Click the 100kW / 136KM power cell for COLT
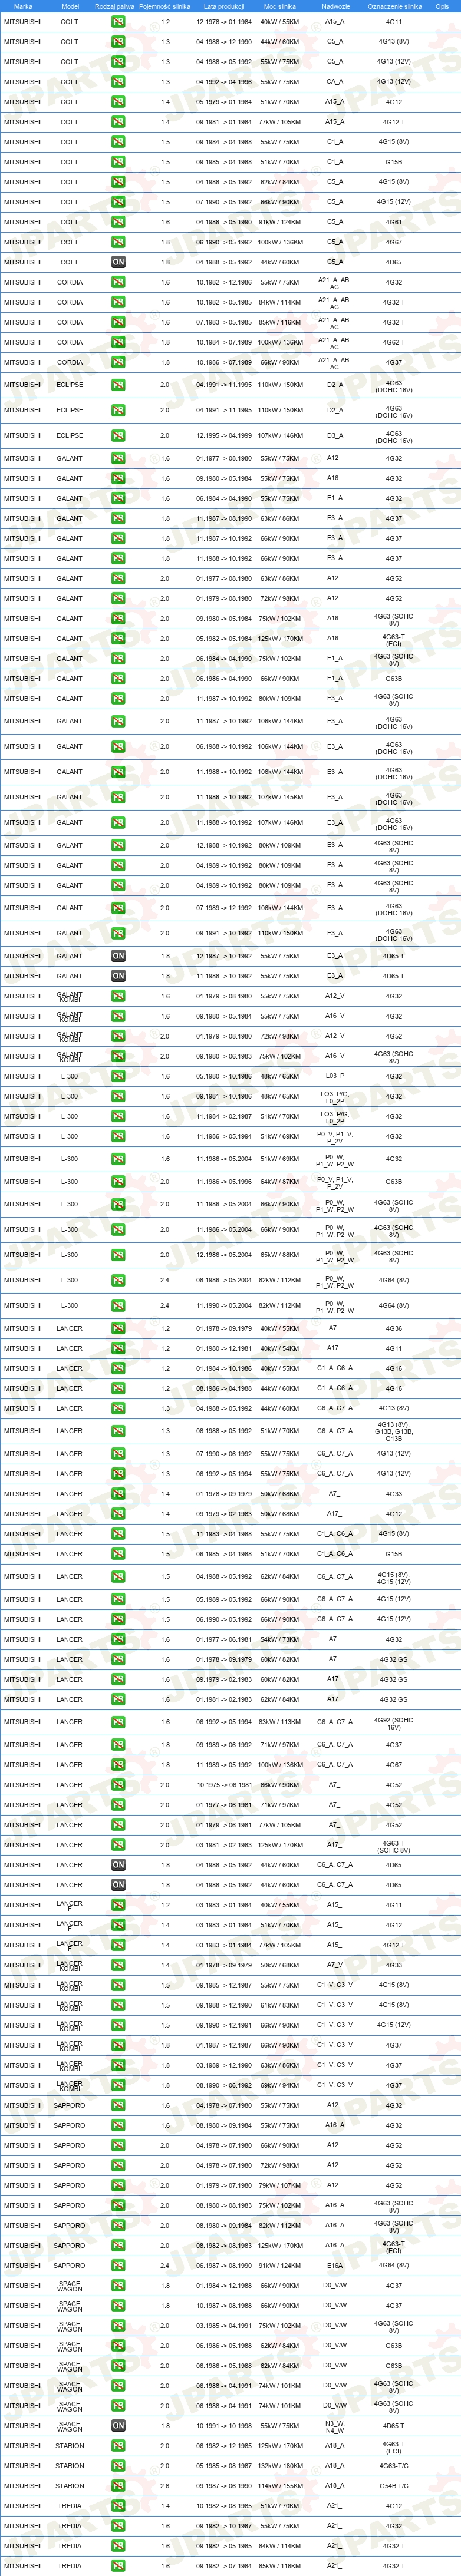Screen dimensions: 461x2576 point(280,242)
